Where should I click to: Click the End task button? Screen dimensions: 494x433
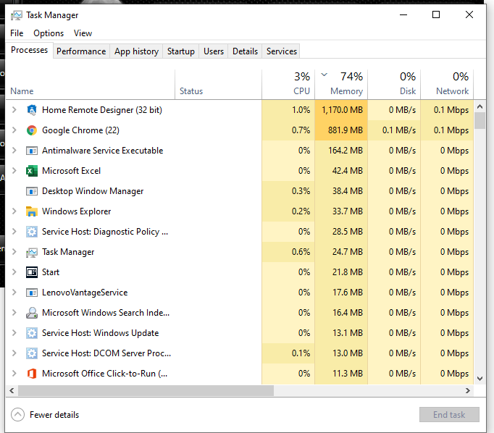[449, 415]
